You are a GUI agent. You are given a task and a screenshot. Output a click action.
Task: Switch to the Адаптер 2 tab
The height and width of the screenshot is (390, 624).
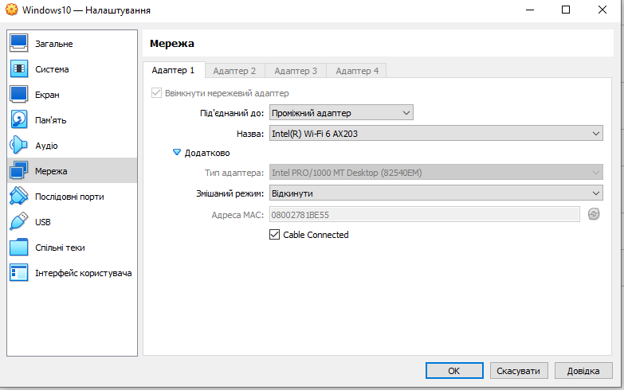234,71
